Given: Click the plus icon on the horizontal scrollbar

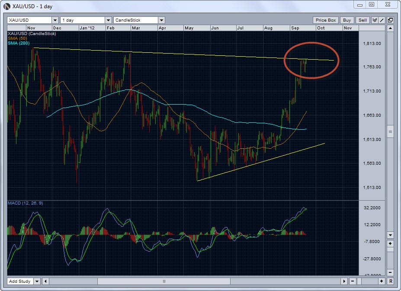Looking at the screenshot, I should [x=381, y=281].
